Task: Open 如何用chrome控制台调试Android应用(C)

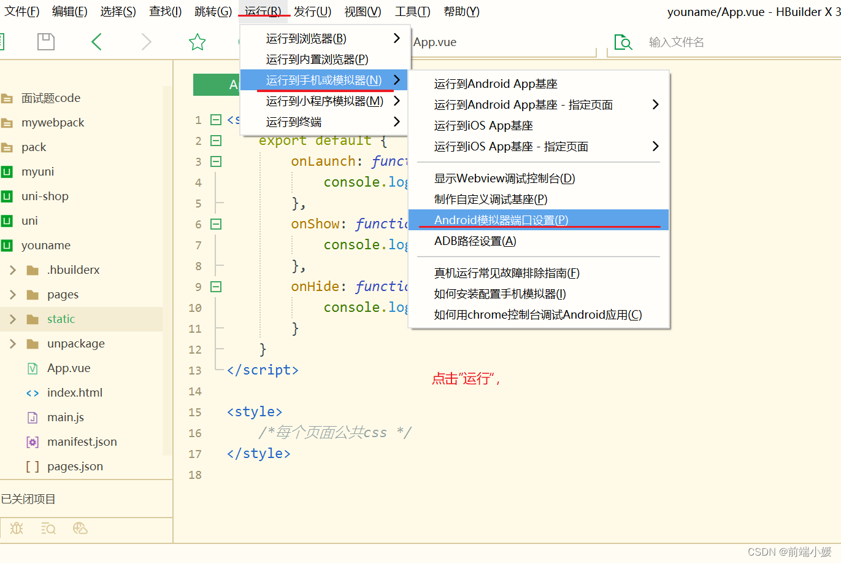Action: coord(539,315)
